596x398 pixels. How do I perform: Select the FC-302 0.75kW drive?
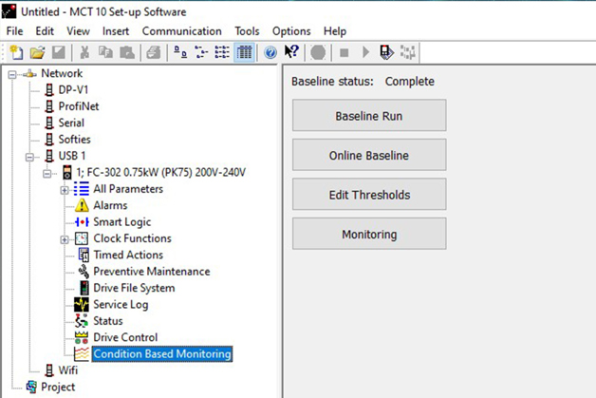point(160,172)
